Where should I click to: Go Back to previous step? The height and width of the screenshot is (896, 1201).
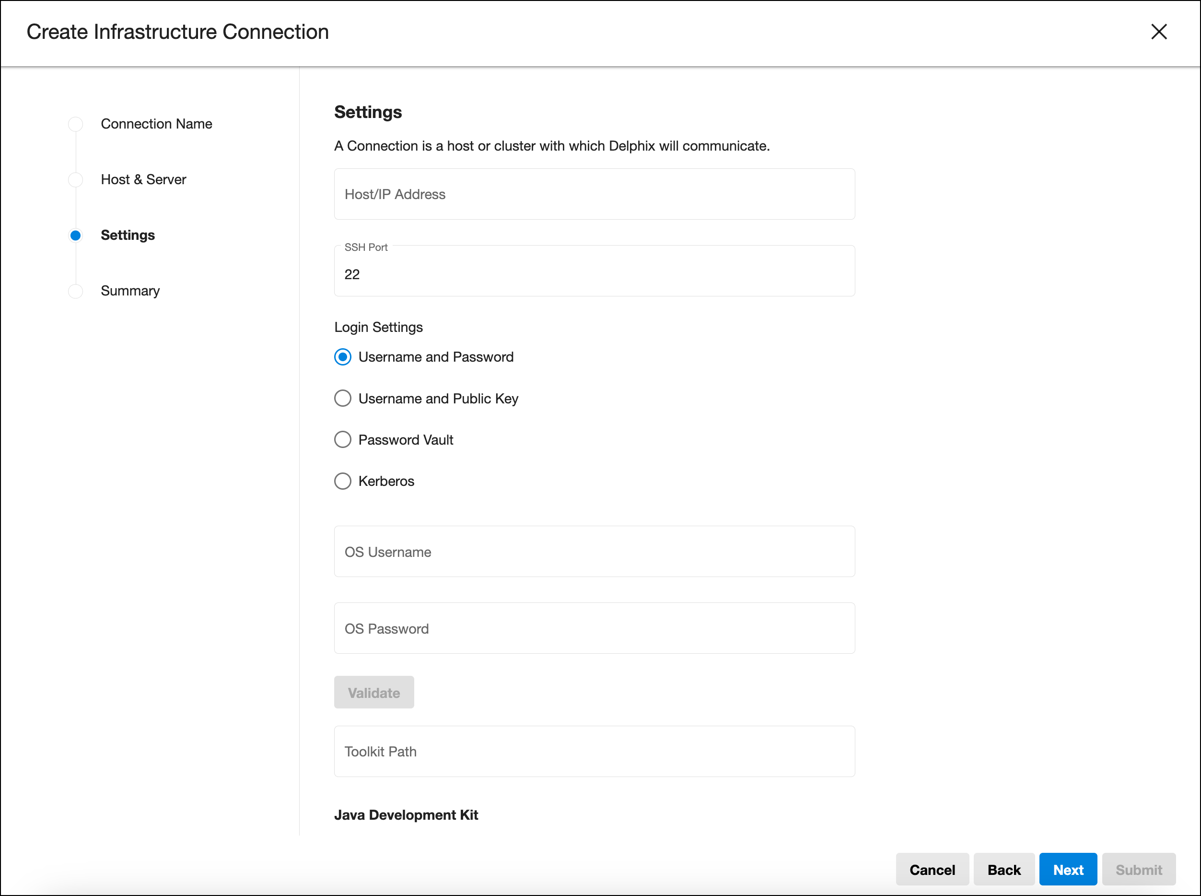point(1004,870)
